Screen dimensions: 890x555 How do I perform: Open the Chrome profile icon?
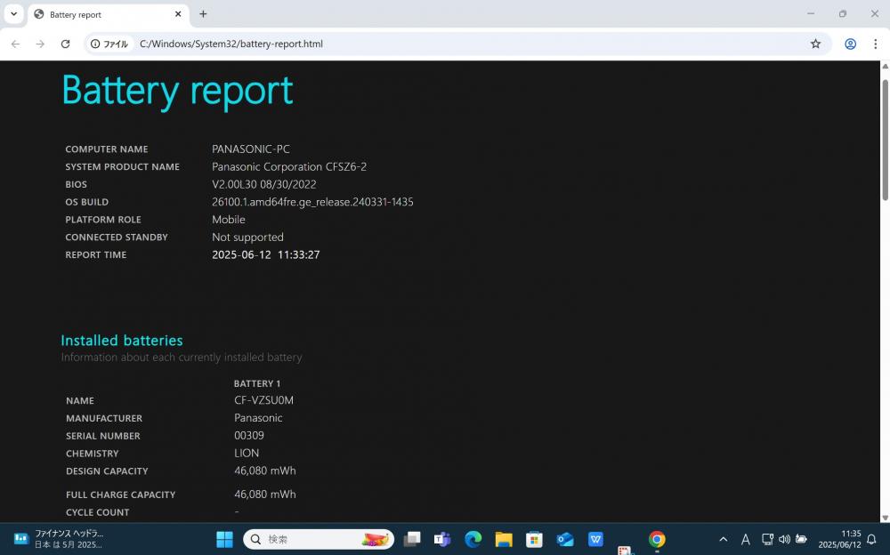pyautogui.click(x=850, y=44)
